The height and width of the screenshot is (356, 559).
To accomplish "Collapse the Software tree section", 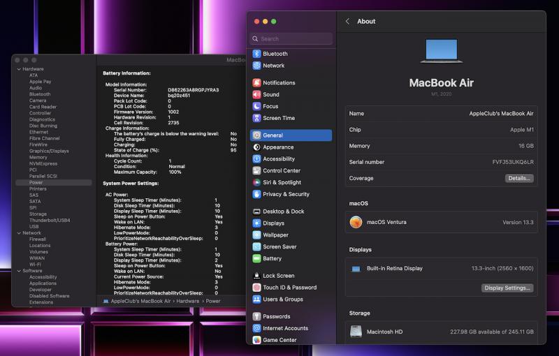I will (19, 271).
